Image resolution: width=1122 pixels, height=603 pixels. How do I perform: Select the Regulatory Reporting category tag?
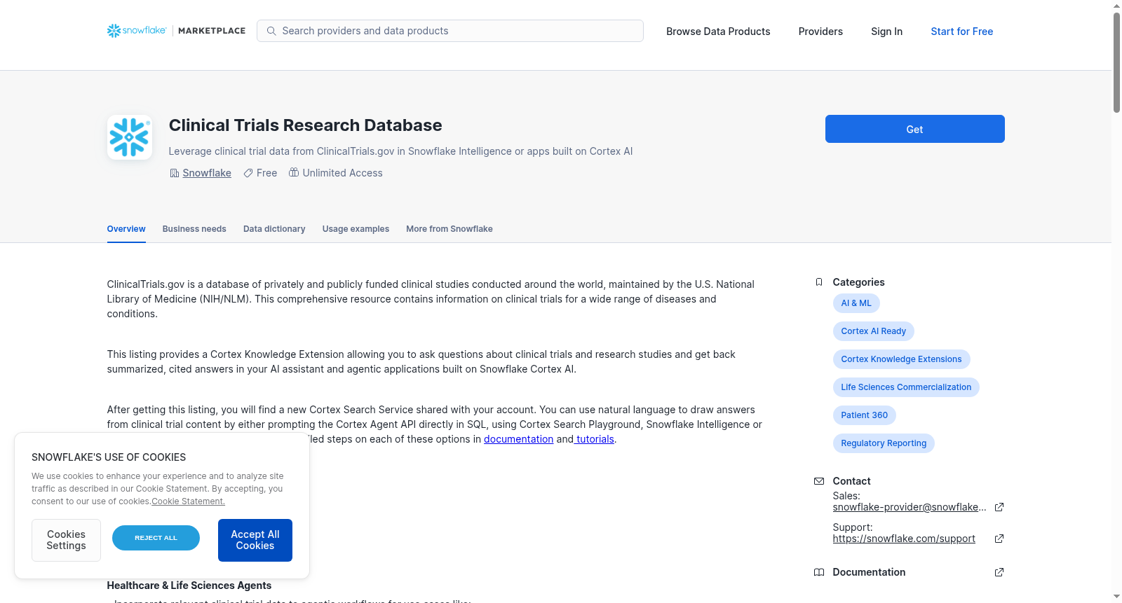point(884,443)
